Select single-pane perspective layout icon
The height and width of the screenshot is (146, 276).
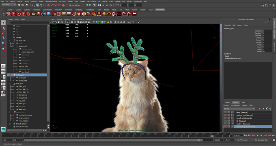point(3,67)
